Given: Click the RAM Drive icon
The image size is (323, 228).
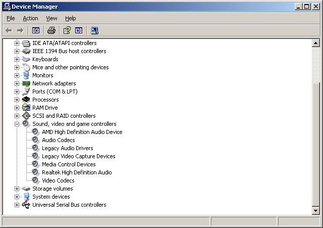Looking at the screenshot, I should pyautogui.click(x=26, y=108).
